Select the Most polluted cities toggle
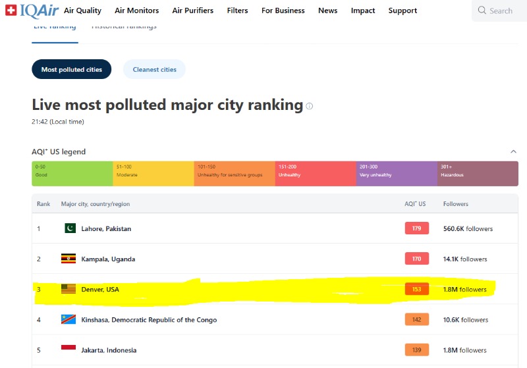Screen dimensions: 527x368 (72, 69)
